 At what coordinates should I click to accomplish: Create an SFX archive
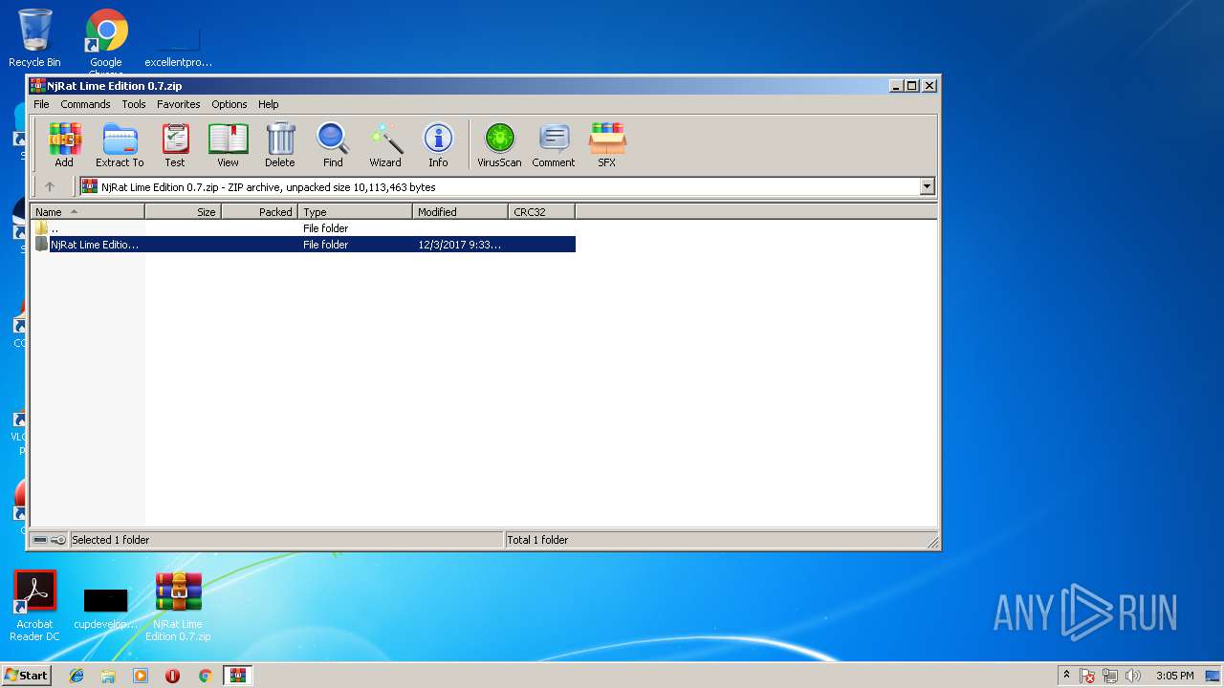pos(607,145)
